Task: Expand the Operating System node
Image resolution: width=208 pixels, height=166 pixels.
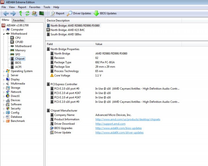Action: pyautogui.click(x=4, y=71)
